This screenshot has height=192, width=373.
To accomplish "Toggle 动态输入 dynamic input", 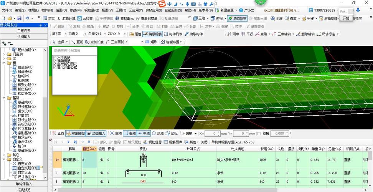I will click(x=96, y=134).
